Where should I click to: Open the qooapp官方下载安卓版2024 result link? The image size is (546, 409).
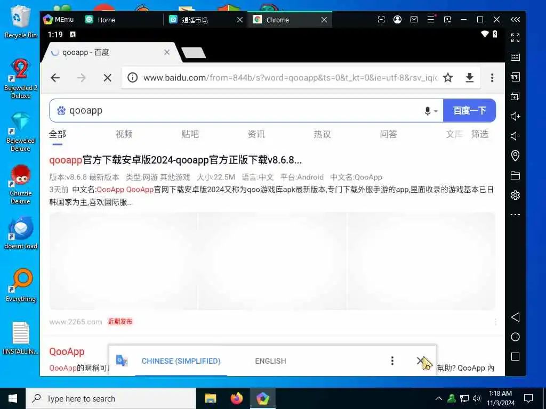(x=175, y=160)
